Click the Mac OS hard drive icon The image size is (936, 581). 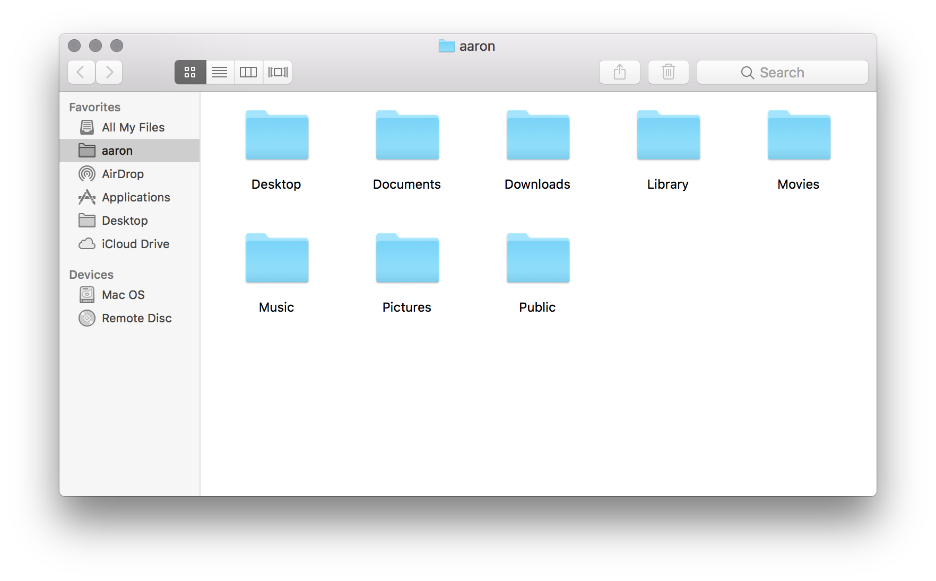point(87,295)
